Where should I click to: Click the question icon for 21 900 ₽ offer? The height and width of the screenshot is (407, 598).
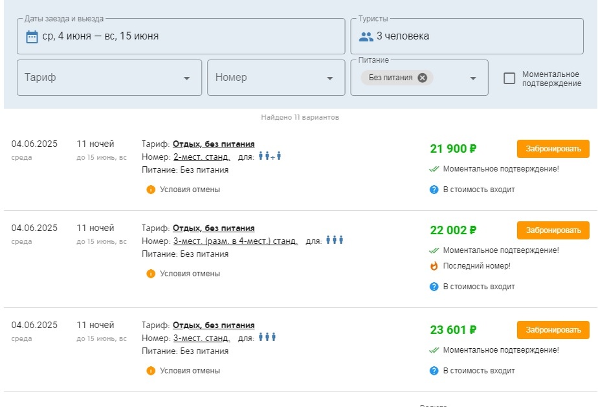point(434,190)
